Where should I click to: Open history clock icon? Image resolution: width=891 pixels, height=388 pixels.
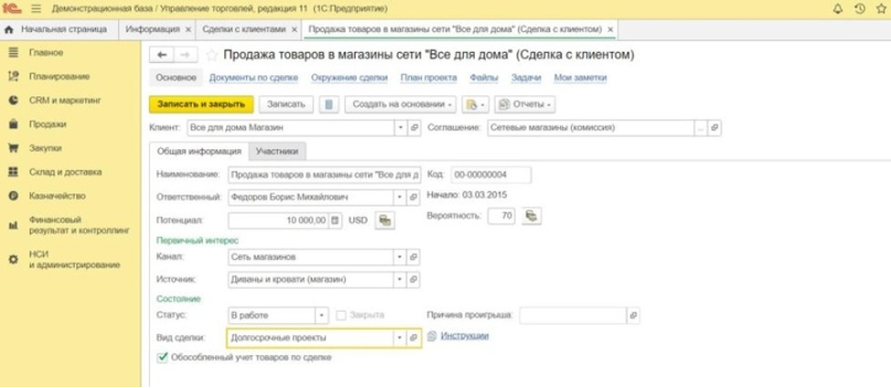coord(860,9)
